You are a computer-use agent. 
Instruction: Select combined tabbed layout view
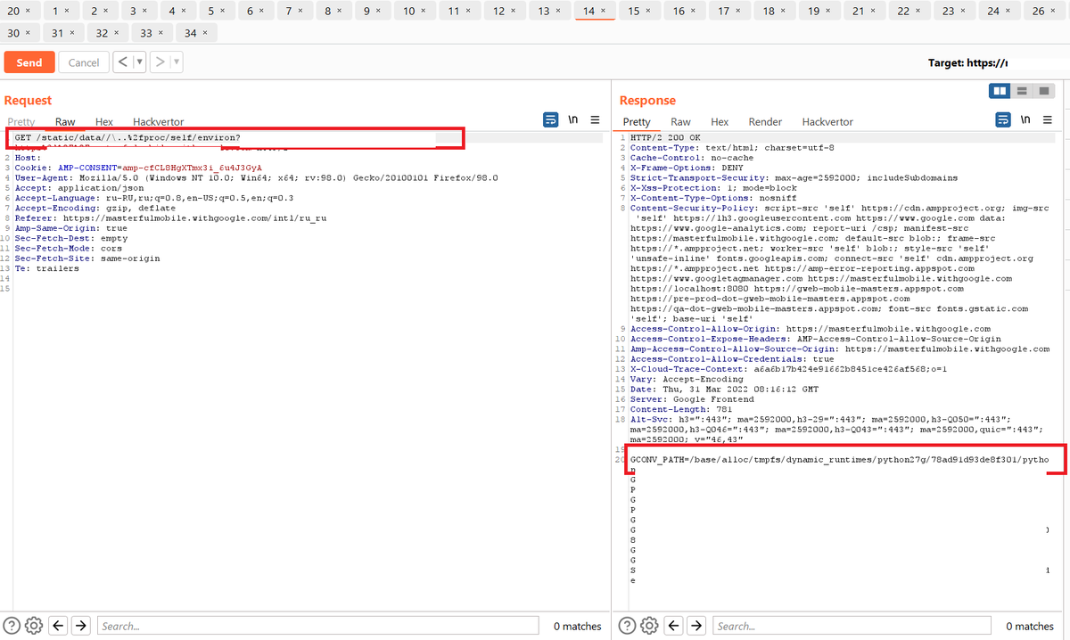pyautogui.click(x=1044, y=91)
